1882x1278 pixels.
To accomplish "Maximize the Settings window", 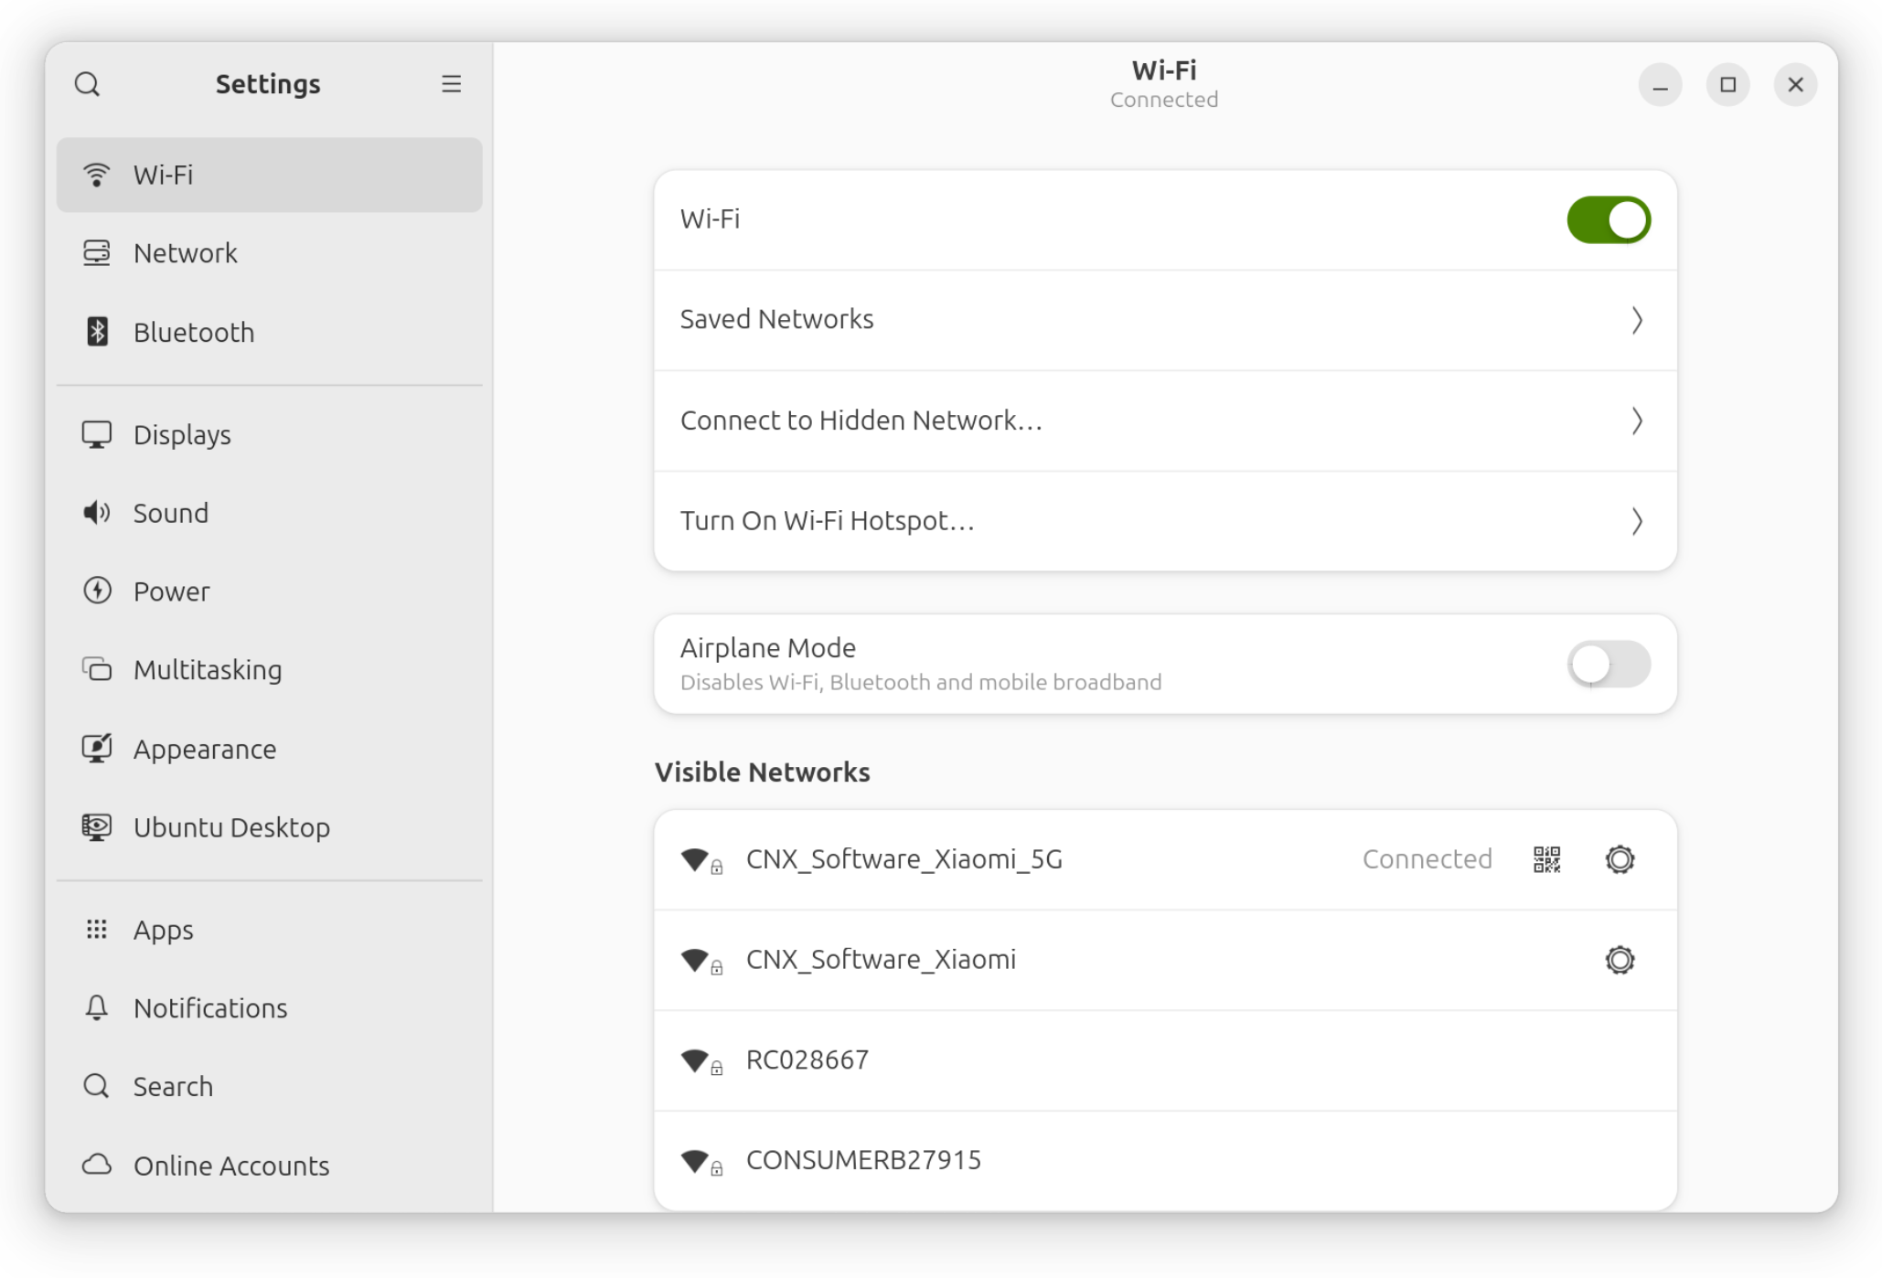I will coord(1727,85).
